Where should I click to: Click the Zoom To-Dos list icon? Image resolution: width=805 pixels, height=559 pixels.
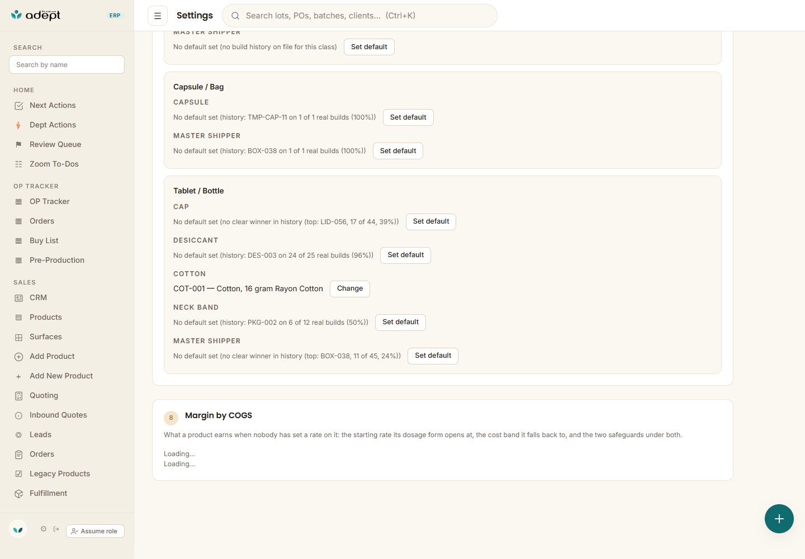tap(18, 164)
